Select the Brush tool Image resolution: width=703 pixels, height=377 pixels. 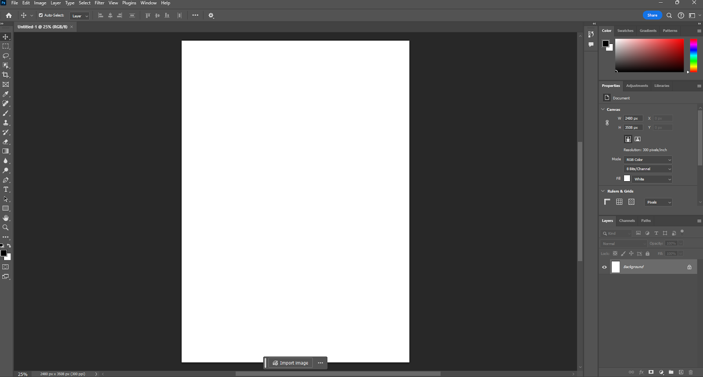(x=6, y=113)
